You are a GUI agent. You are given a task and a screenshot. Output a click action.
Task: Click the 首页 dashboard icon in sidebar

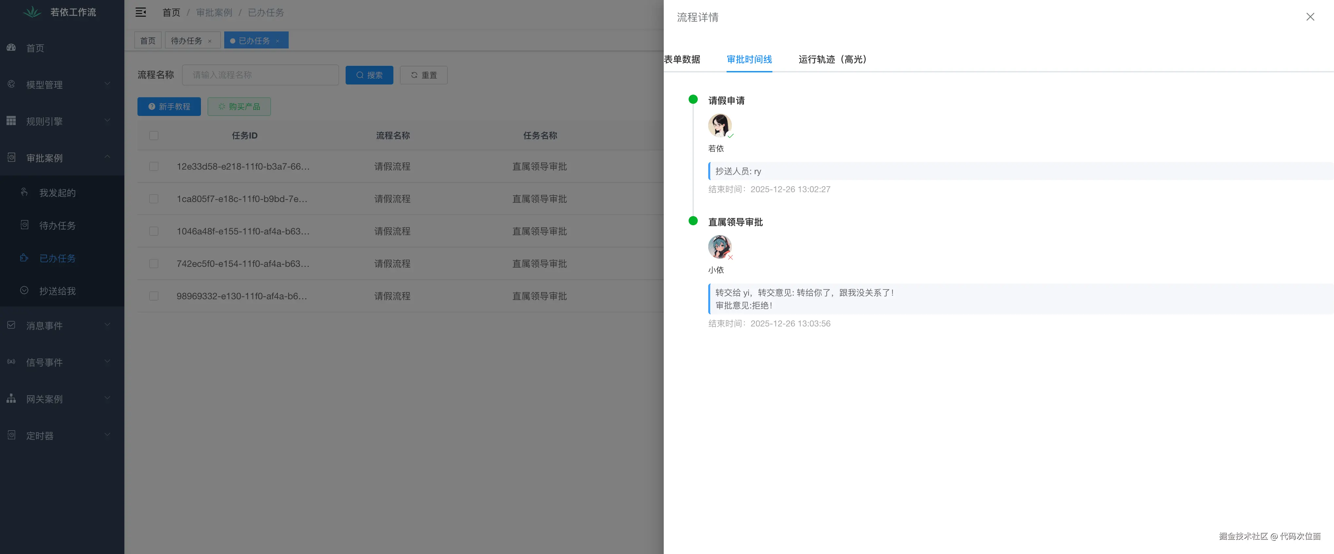point(11,48)
